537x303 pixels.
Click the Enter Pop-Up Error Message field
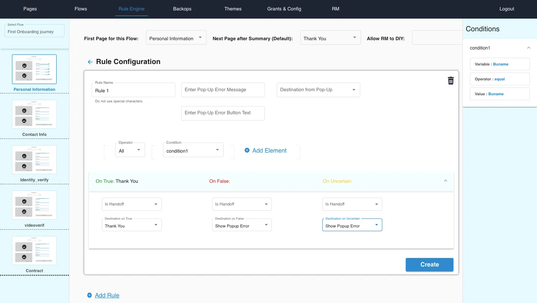point(223,90)
